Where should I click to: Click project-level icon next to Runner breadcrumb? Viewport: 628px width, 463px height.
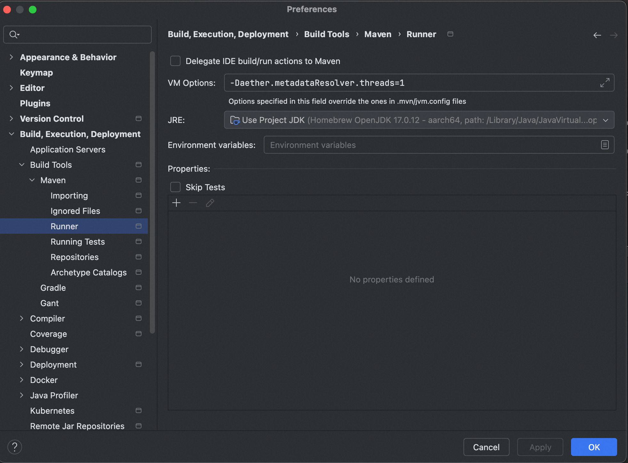[450, 34]
